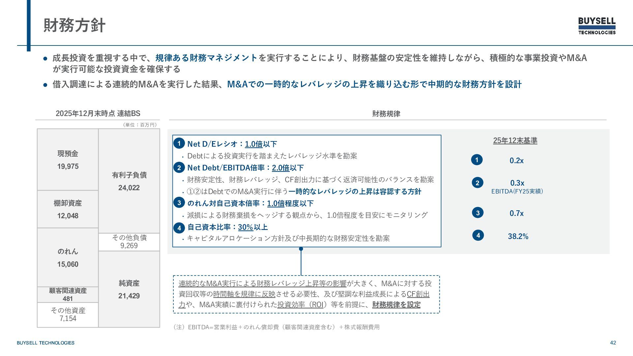Click circle 1 next to 0.2x
The height and width of the screenshot is (356, 633).
[477, 160]
